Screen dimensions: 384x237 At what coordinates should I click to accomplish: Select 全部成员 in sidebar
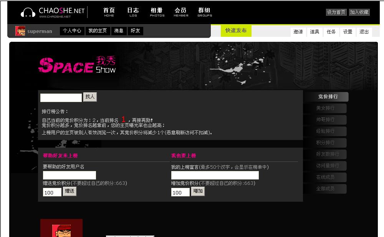point(325,189)
